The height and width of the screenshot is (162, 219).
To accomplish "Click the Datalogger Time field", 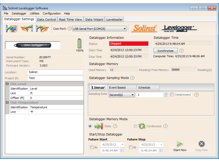I will [183, 44].
